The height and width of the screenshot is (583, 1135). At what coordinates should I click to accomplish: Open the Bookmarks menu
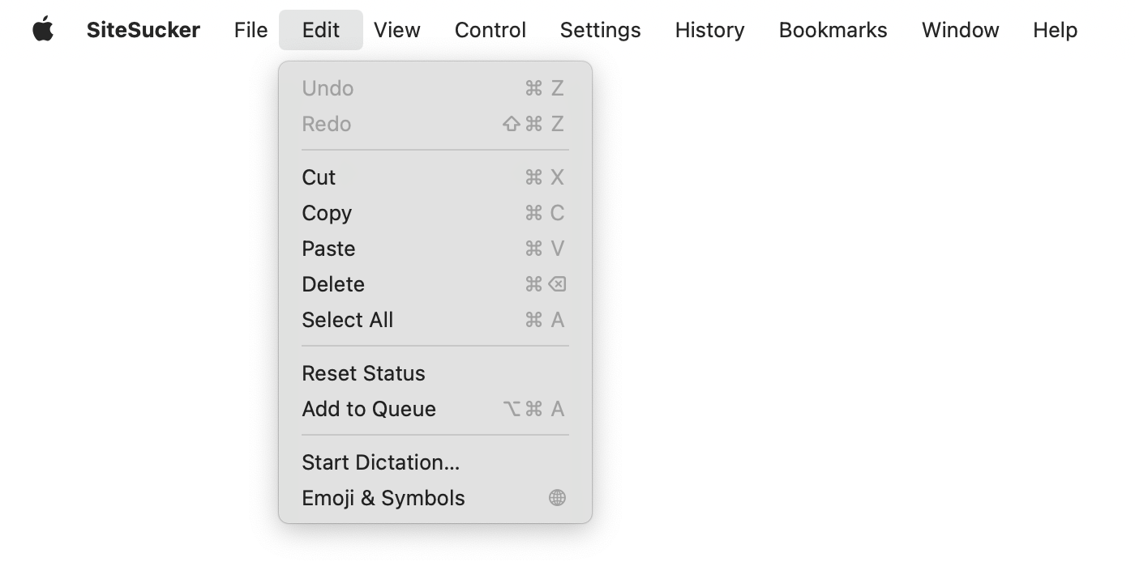(833, 29)
